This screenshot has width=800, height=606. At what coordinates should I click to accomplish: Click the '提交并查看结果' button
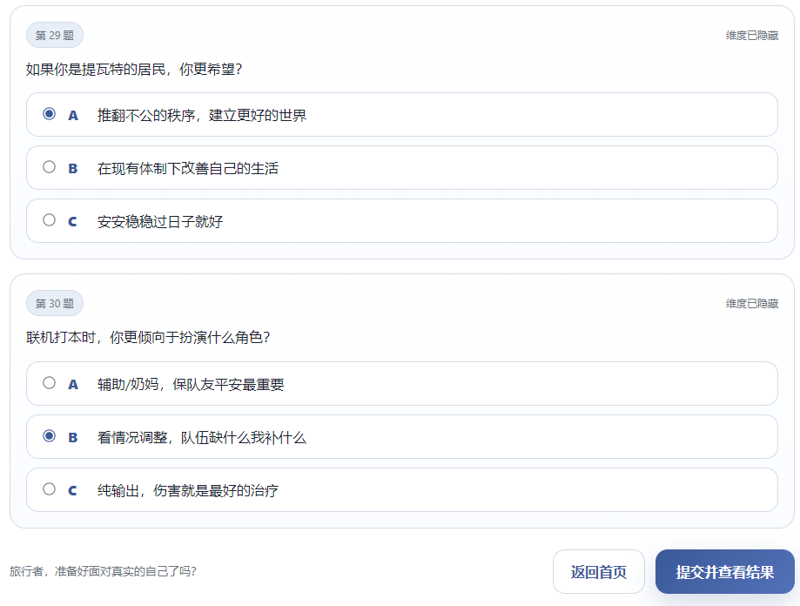coord(724,572)
